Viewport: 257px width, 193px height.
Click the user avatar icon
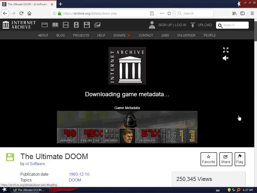152,25
